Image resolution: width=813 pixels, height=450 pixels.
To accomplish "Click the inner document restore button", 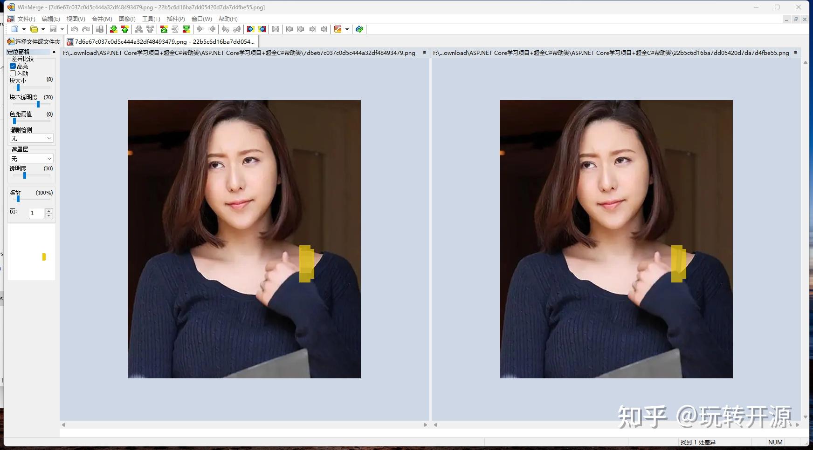I will pyautogui.click(x=796, y=19).
